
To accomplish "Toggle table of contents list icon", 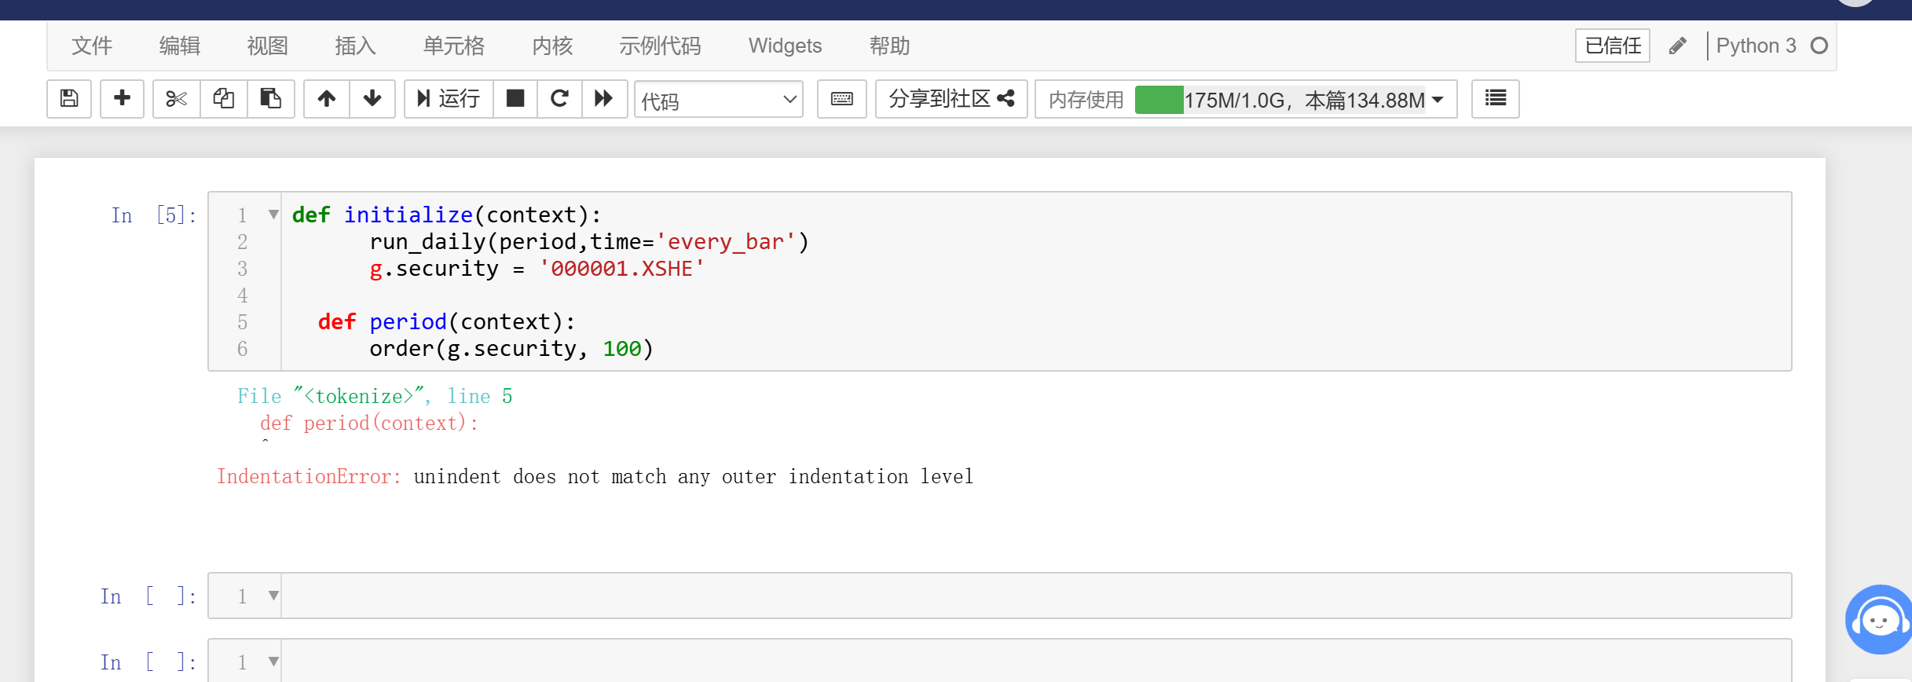I will pyautogui.click(x=1495, y=99).
